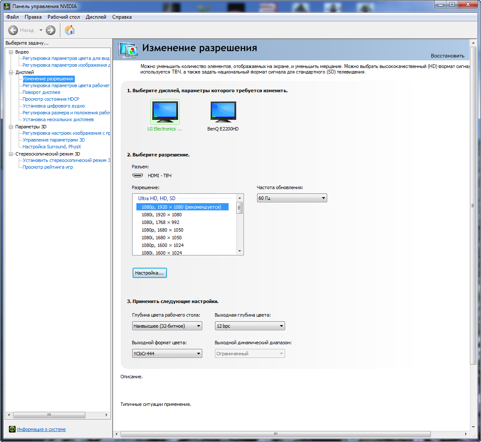Click the NVIDIA icon in title bar

pos(6,6)
